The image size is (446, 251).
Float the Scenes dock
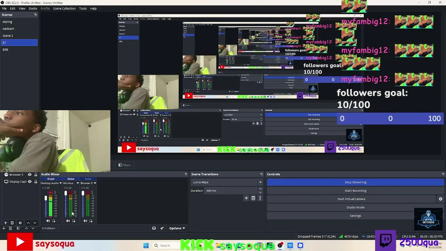click(35, 15)
